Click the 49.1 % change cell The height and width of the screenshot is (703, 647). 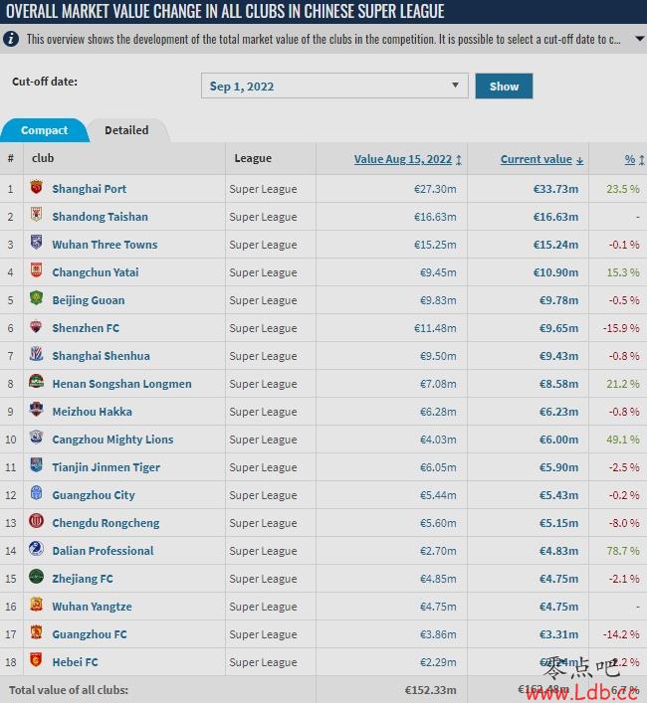click(623, 439)
